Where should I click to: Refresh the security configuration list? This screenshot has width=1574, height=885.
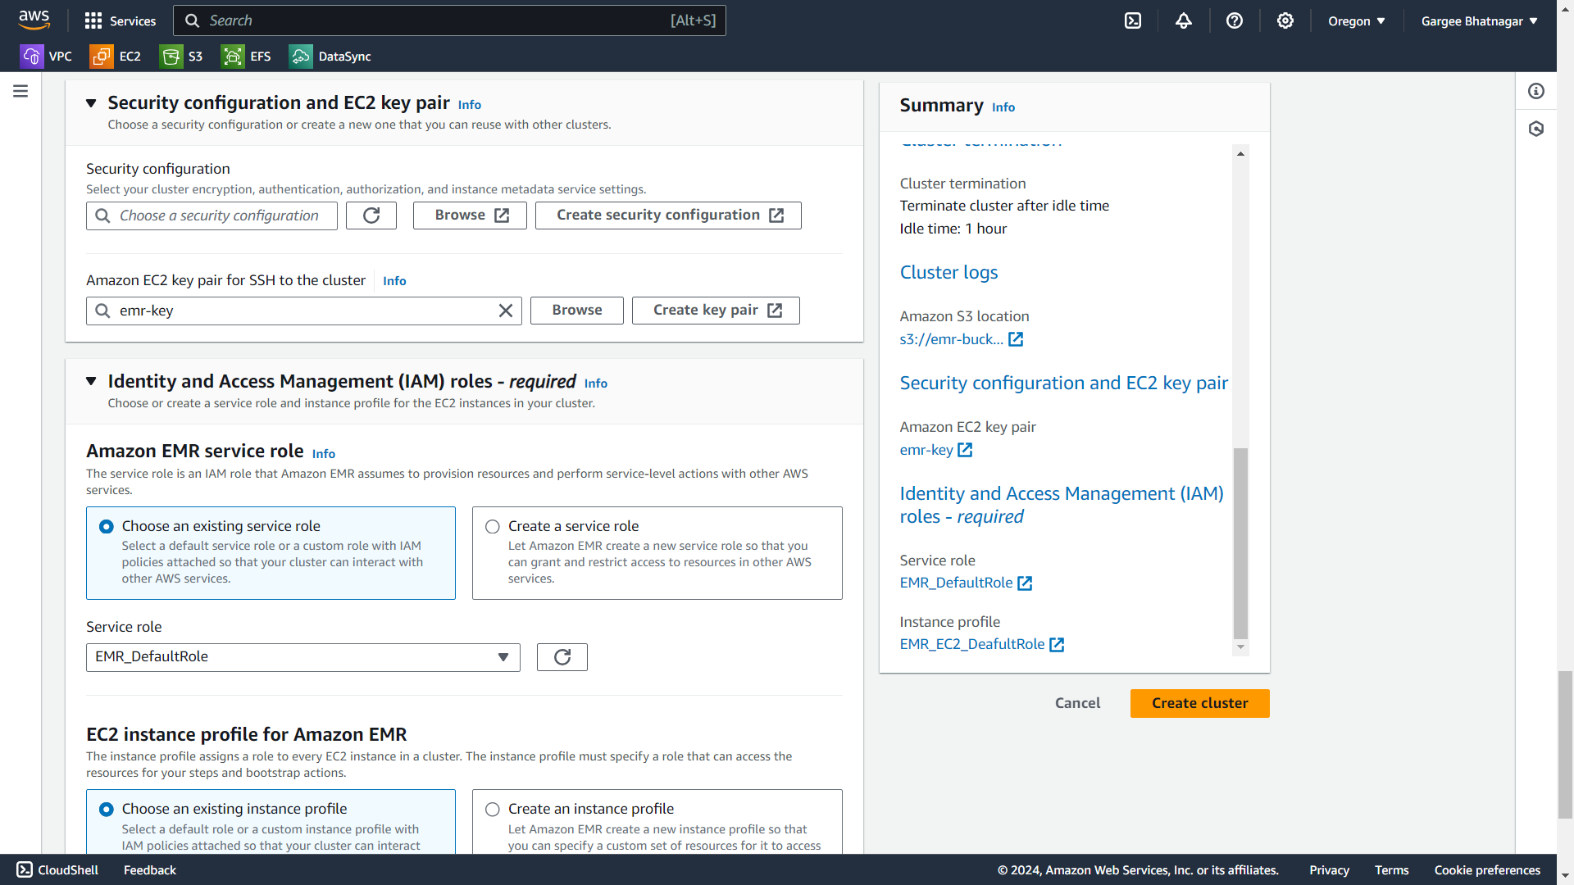[371, 216]
